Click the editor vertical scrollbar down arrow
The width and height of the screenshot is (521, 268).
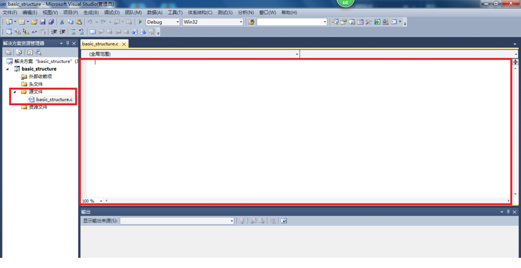point(515,194)
